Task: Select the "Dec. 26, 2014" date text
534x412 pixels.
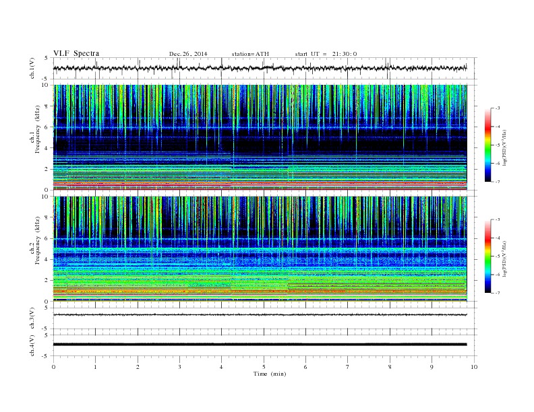Action: [x=188, y=54]
